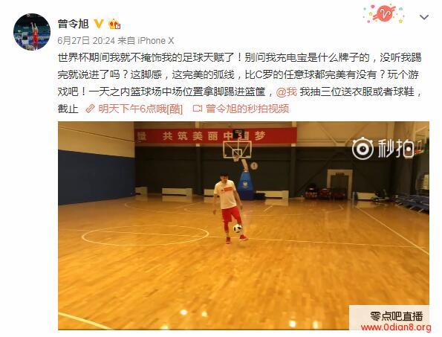This screenshot has height=337, width=442.
Task: Open 曾令旭's round profile avatar
Action: [32, 32]
